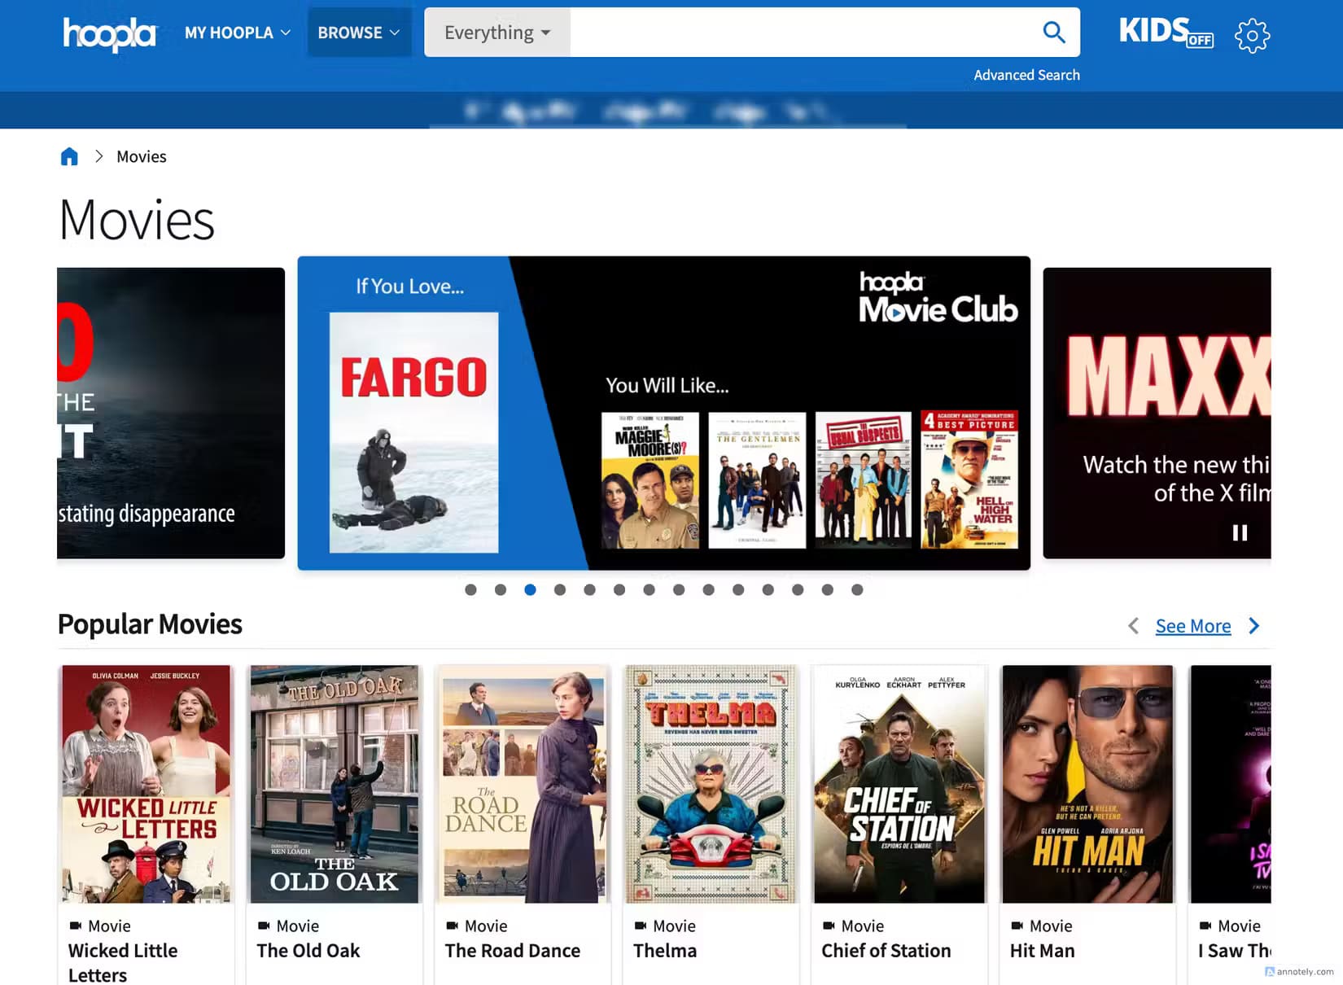Click movie camera icon under Wicked Little Letters
Image resolution: width=1343 pixels, height=985 pixels.
(x=76, y=926)
